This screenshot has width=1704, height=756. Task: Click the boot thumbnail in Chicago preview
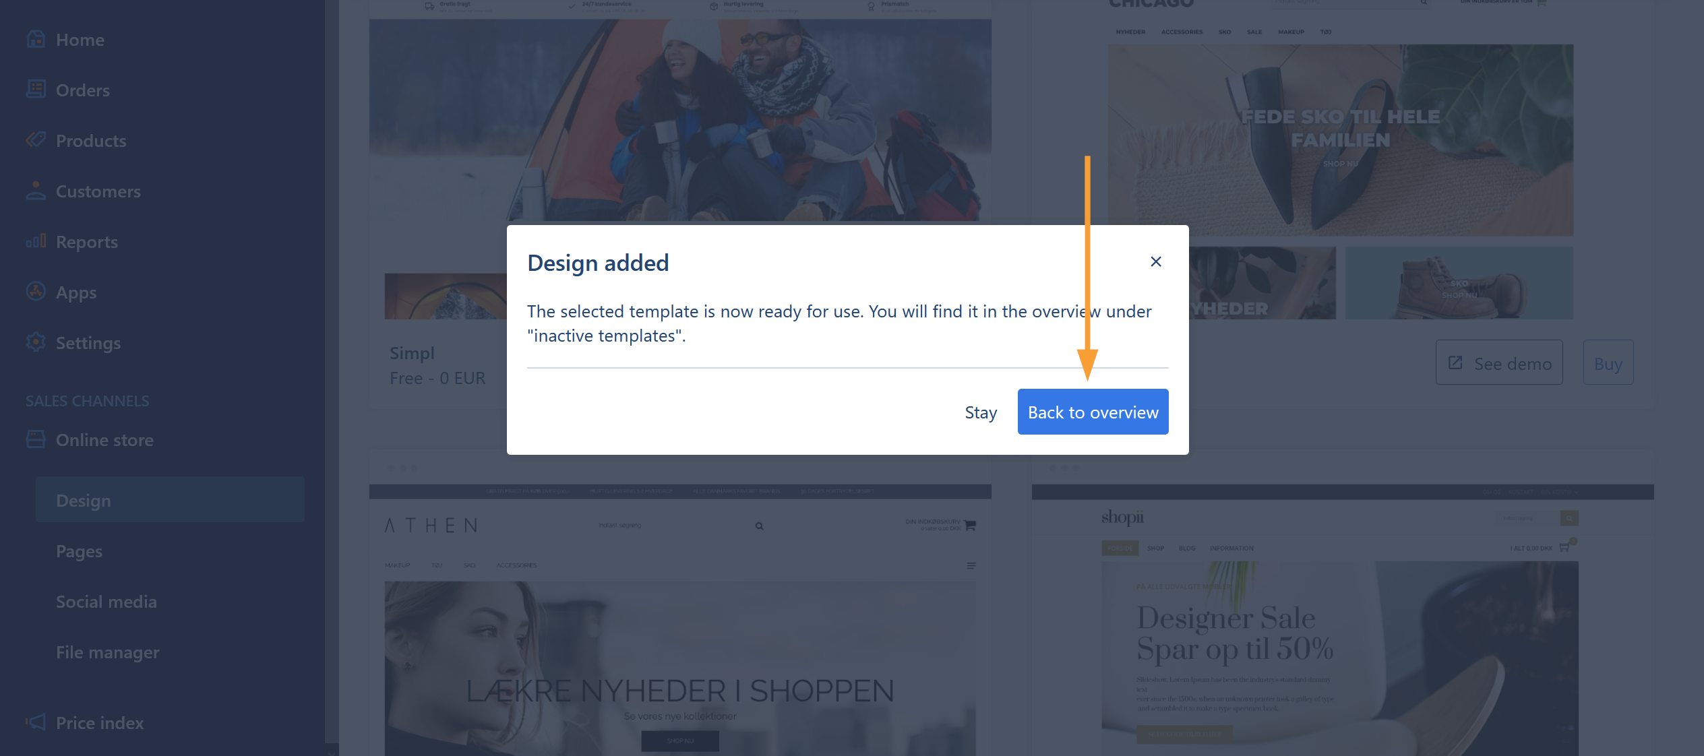1459,283
